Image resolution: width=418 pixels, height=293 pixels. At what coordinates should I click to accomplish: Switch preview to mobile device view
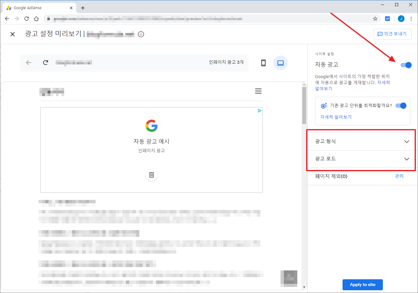tap(263, 63)
